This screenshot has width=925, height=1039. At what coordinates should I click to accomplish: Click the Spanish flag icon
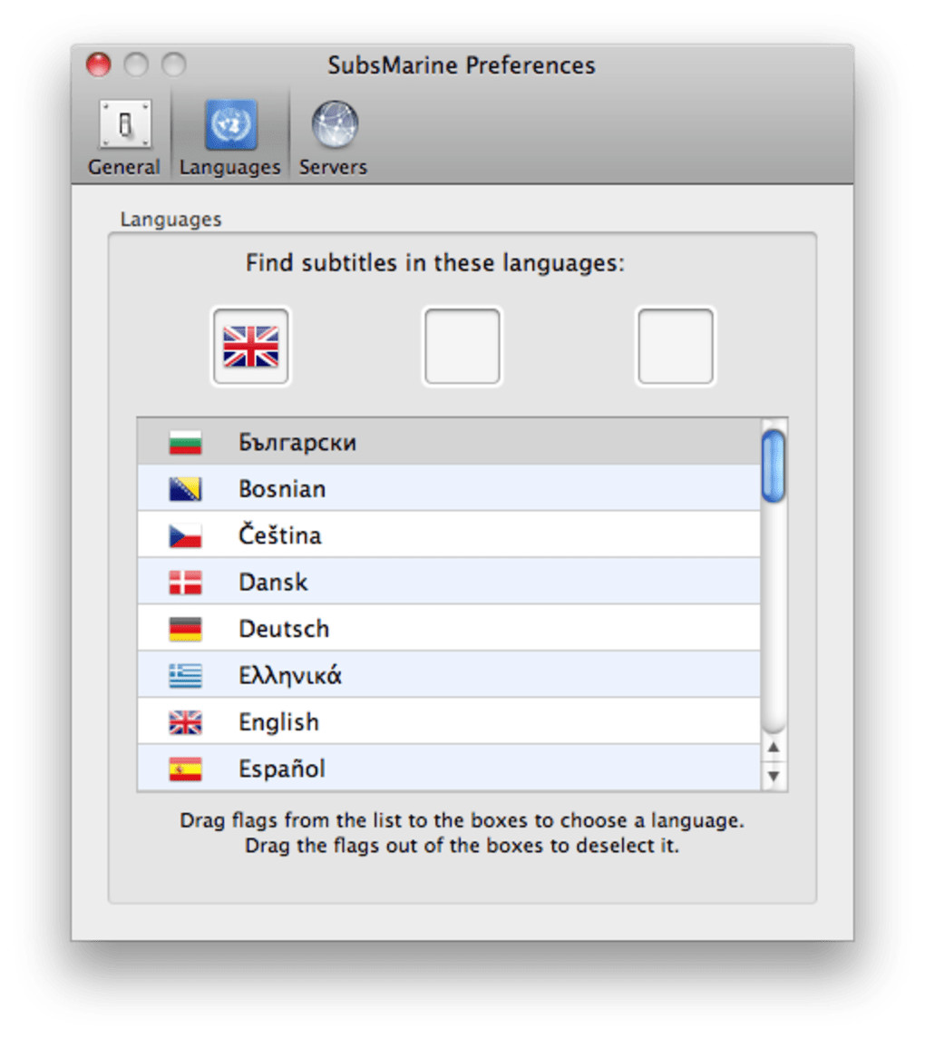tap(185, 769)
